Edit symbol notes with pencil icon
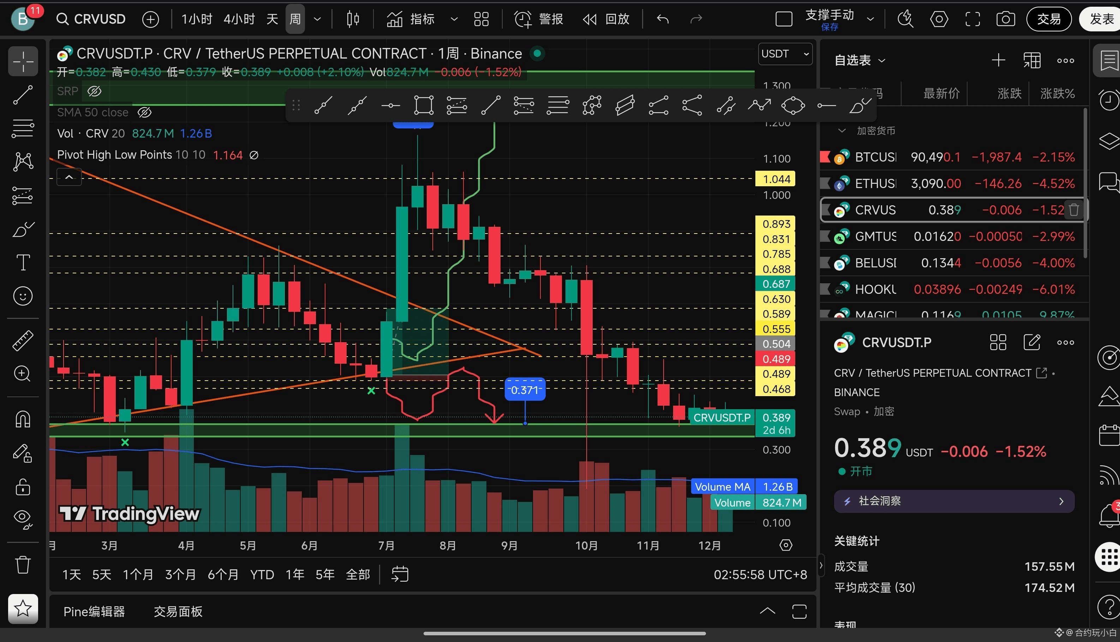Viewport: 1120px width, 642px height. click(1032, 342)
